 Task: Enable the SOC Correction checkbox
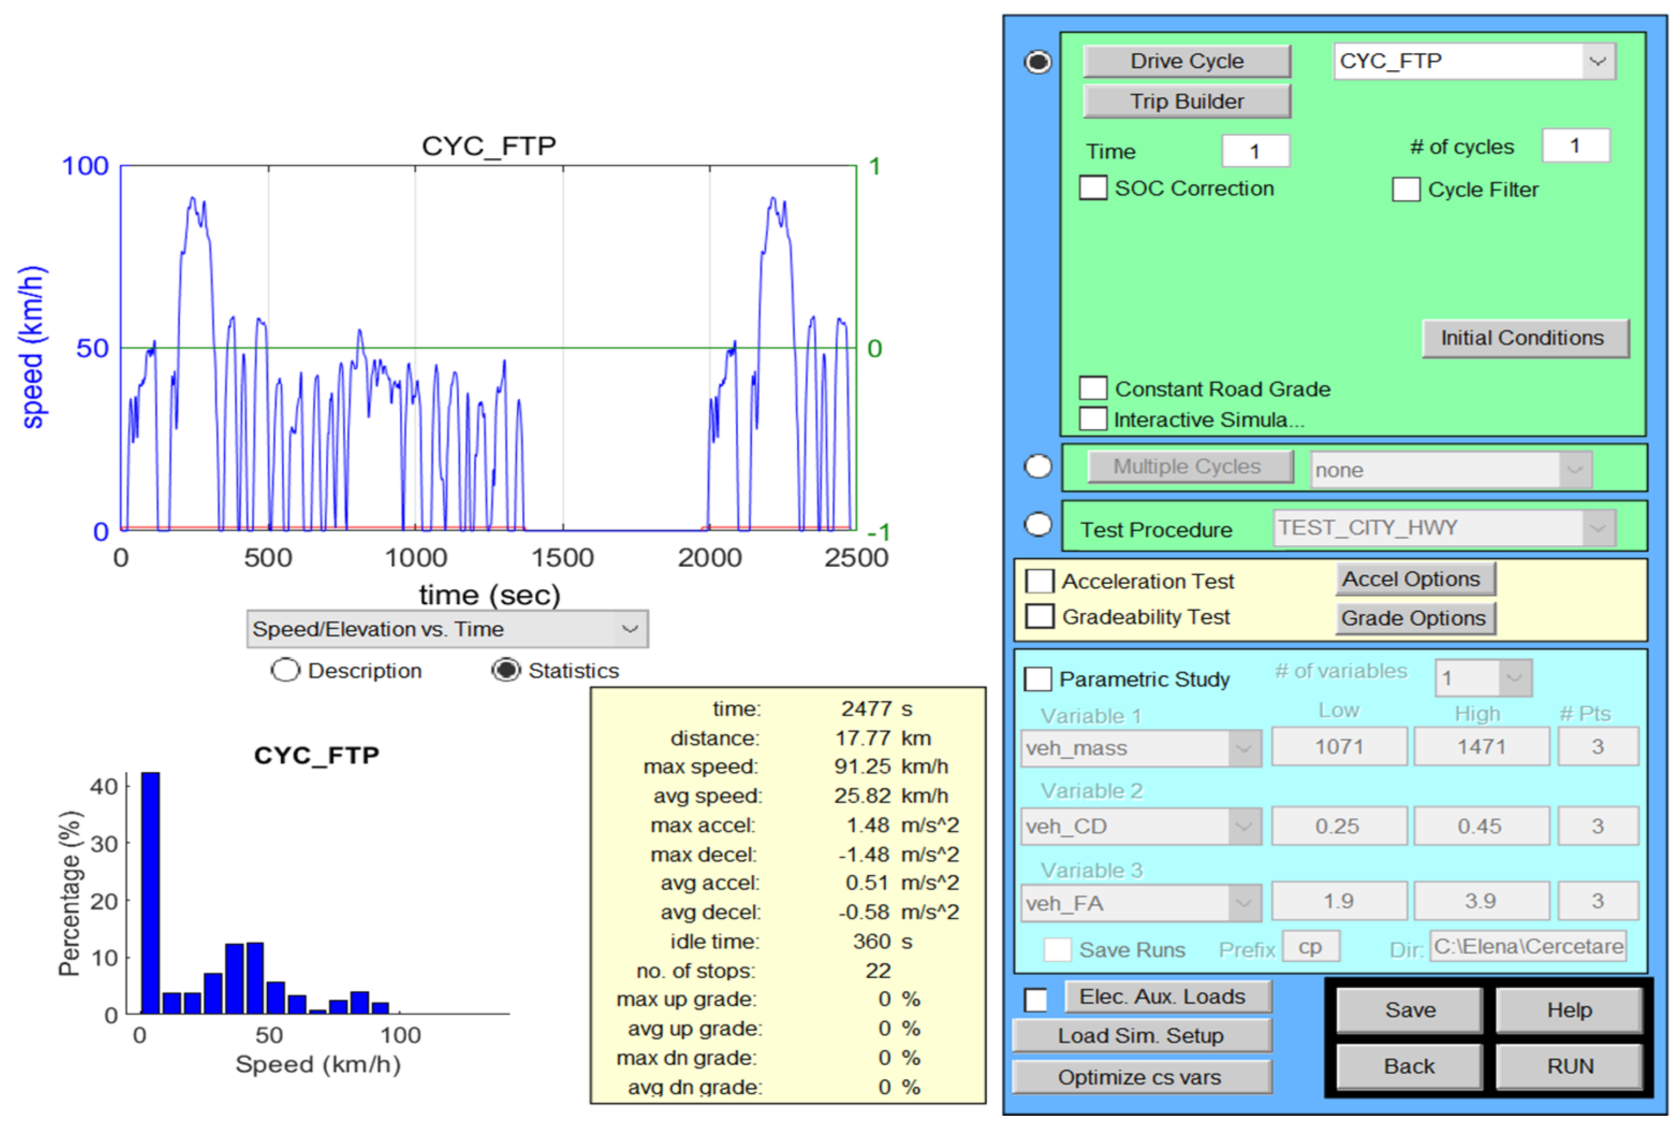(1092, 188)
